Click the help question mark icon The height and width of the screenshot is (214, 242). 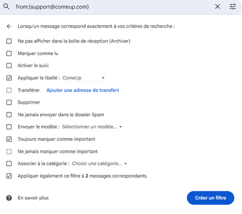(x=9, y=198)
